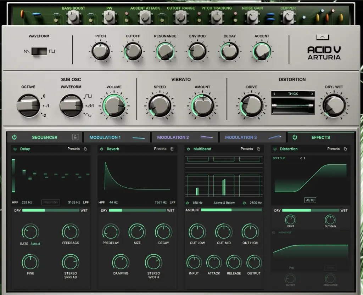363x295 pixels.
Task: Switch to Modulation 1 tab
Action: (117, 137)
